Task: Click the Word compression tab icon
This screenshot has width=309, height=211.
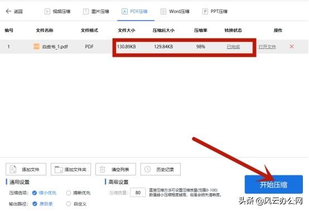Action: [163, 11]
